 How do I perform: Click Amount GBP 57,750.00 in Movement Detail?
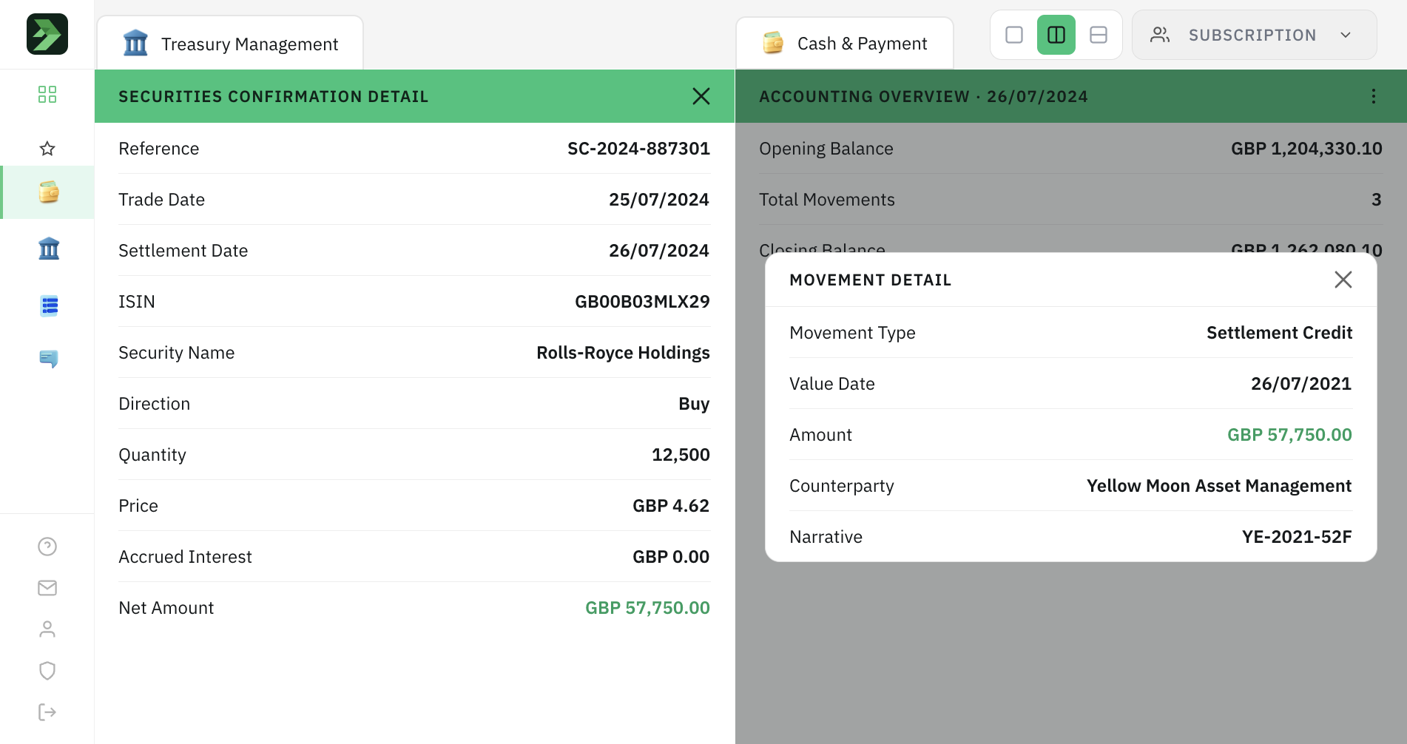[1289, 435]
